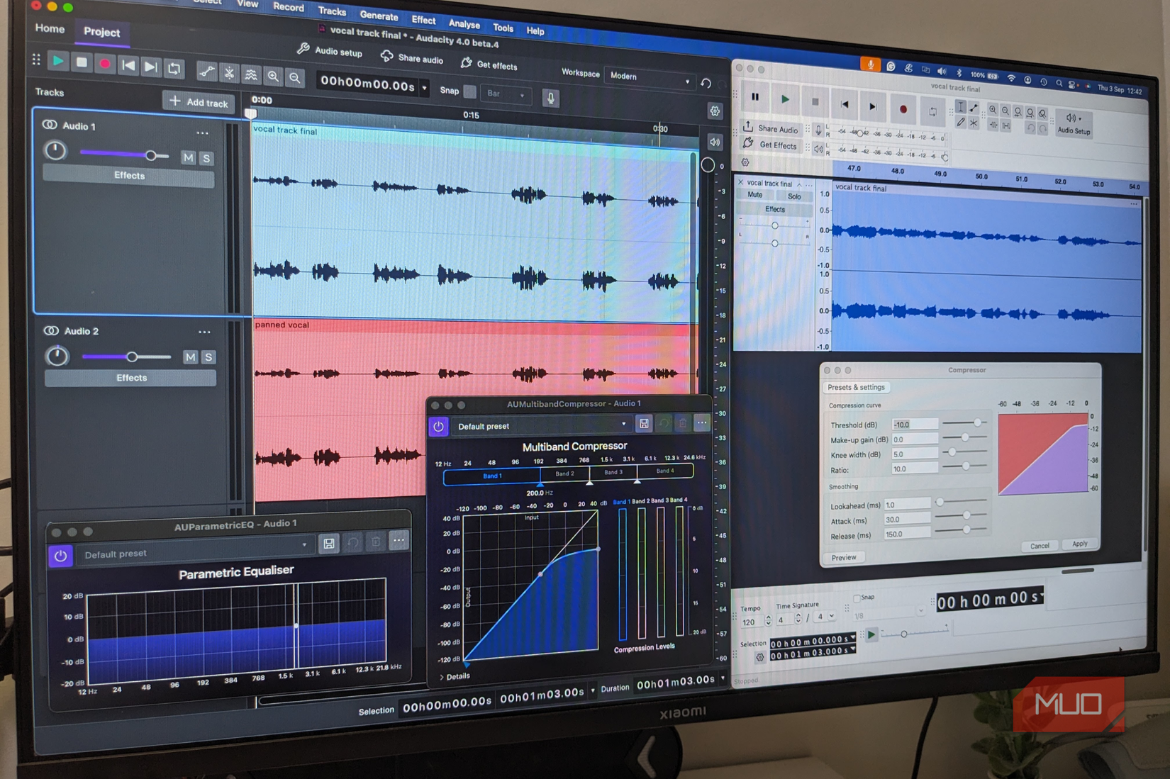Save the Parametric EQ preset

pos(329,544)
